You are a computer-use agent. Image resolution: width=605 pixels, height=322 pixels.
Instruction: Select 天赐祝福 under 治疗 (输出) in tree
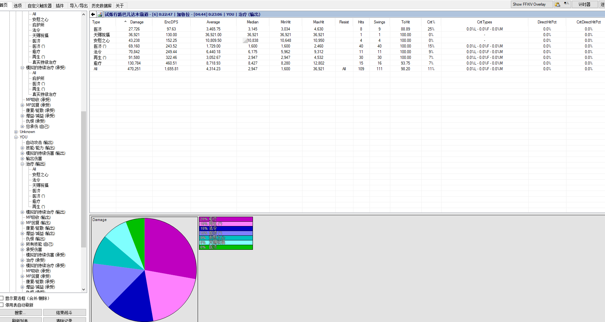click(x=40, y=185)
